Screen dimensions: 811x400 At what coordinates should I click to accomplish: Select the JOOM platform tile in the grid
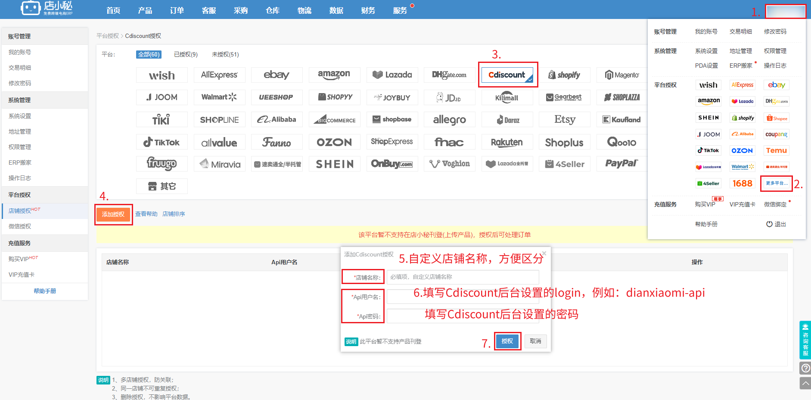[x=162, y=97]
